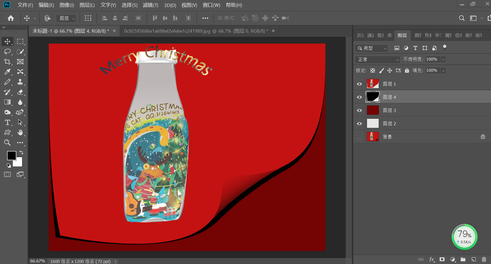The height and width of the screenshot is (264, 491).
Task: Choose the Lasso tool
Action: pyautogui.click(x=7, y=52)
